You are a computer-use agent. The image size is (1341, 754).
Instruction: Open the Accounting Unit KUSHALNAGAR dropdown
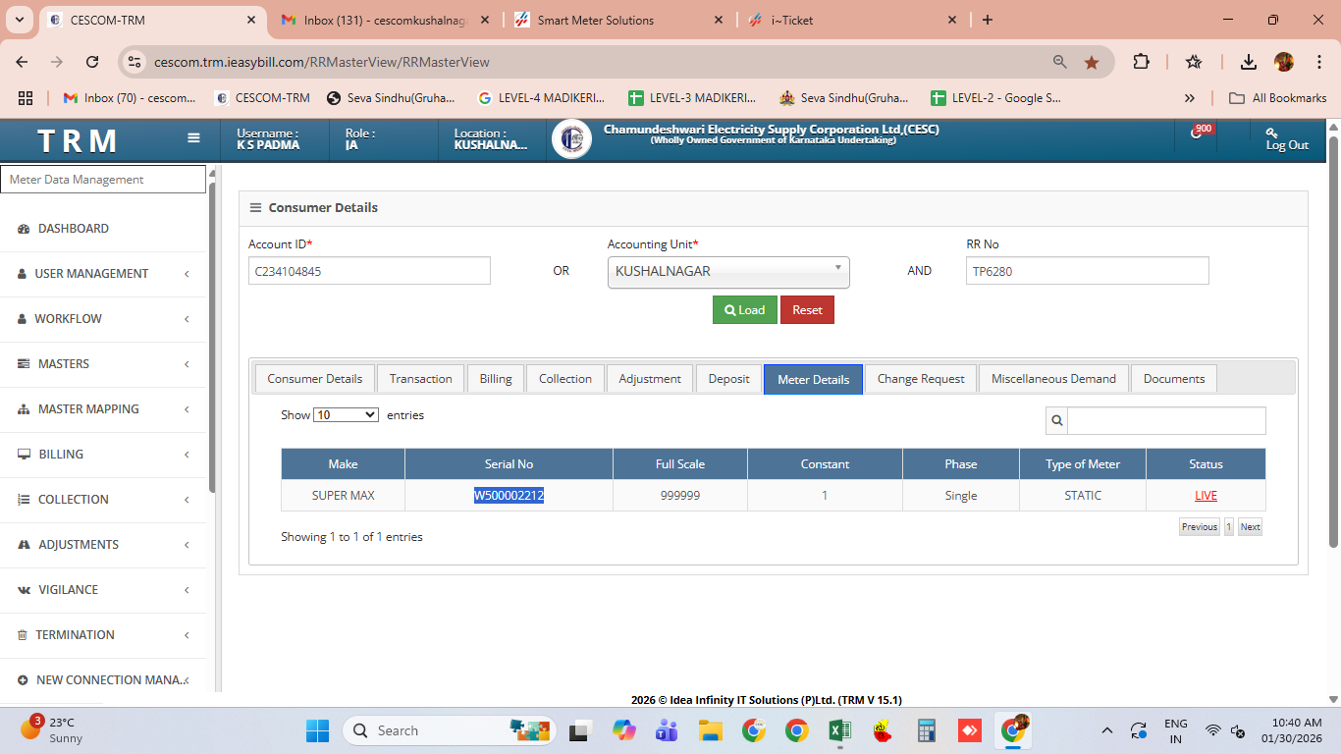click(728, 272)
